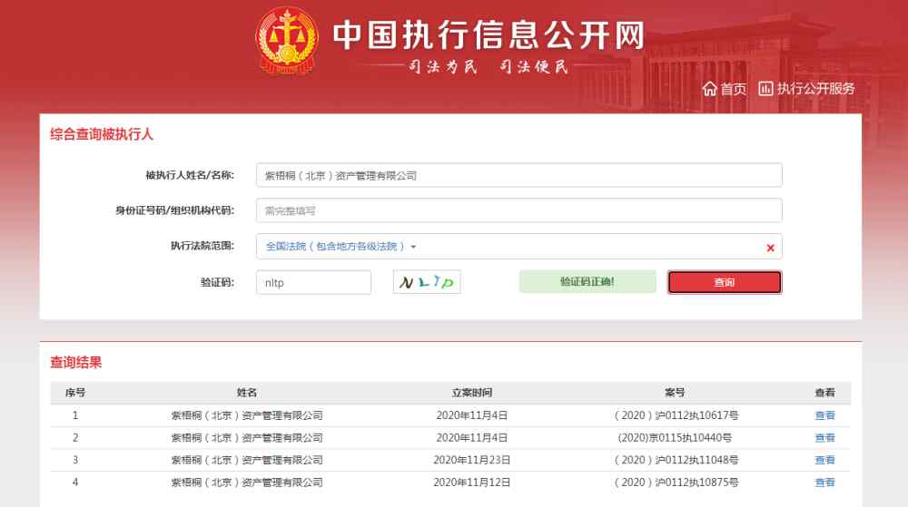Screen dimensions: 908x507
Task: Open 首页 navigation link
Action: [733, 89]
